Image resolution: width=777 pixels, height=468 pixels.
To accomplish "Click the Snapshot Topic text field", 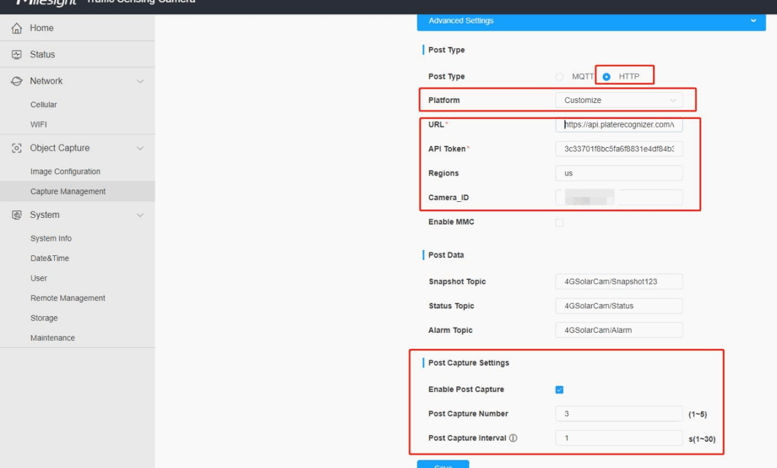I will pos(618,281).
